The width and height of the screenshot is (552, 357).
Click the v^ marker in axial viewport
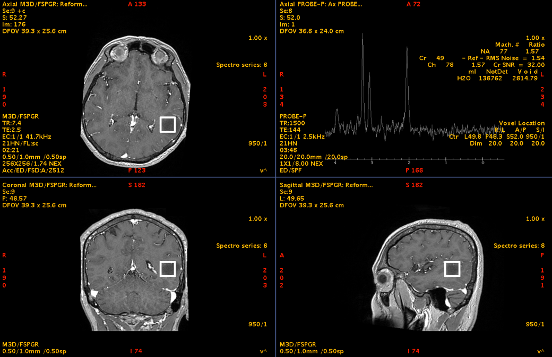263,171
